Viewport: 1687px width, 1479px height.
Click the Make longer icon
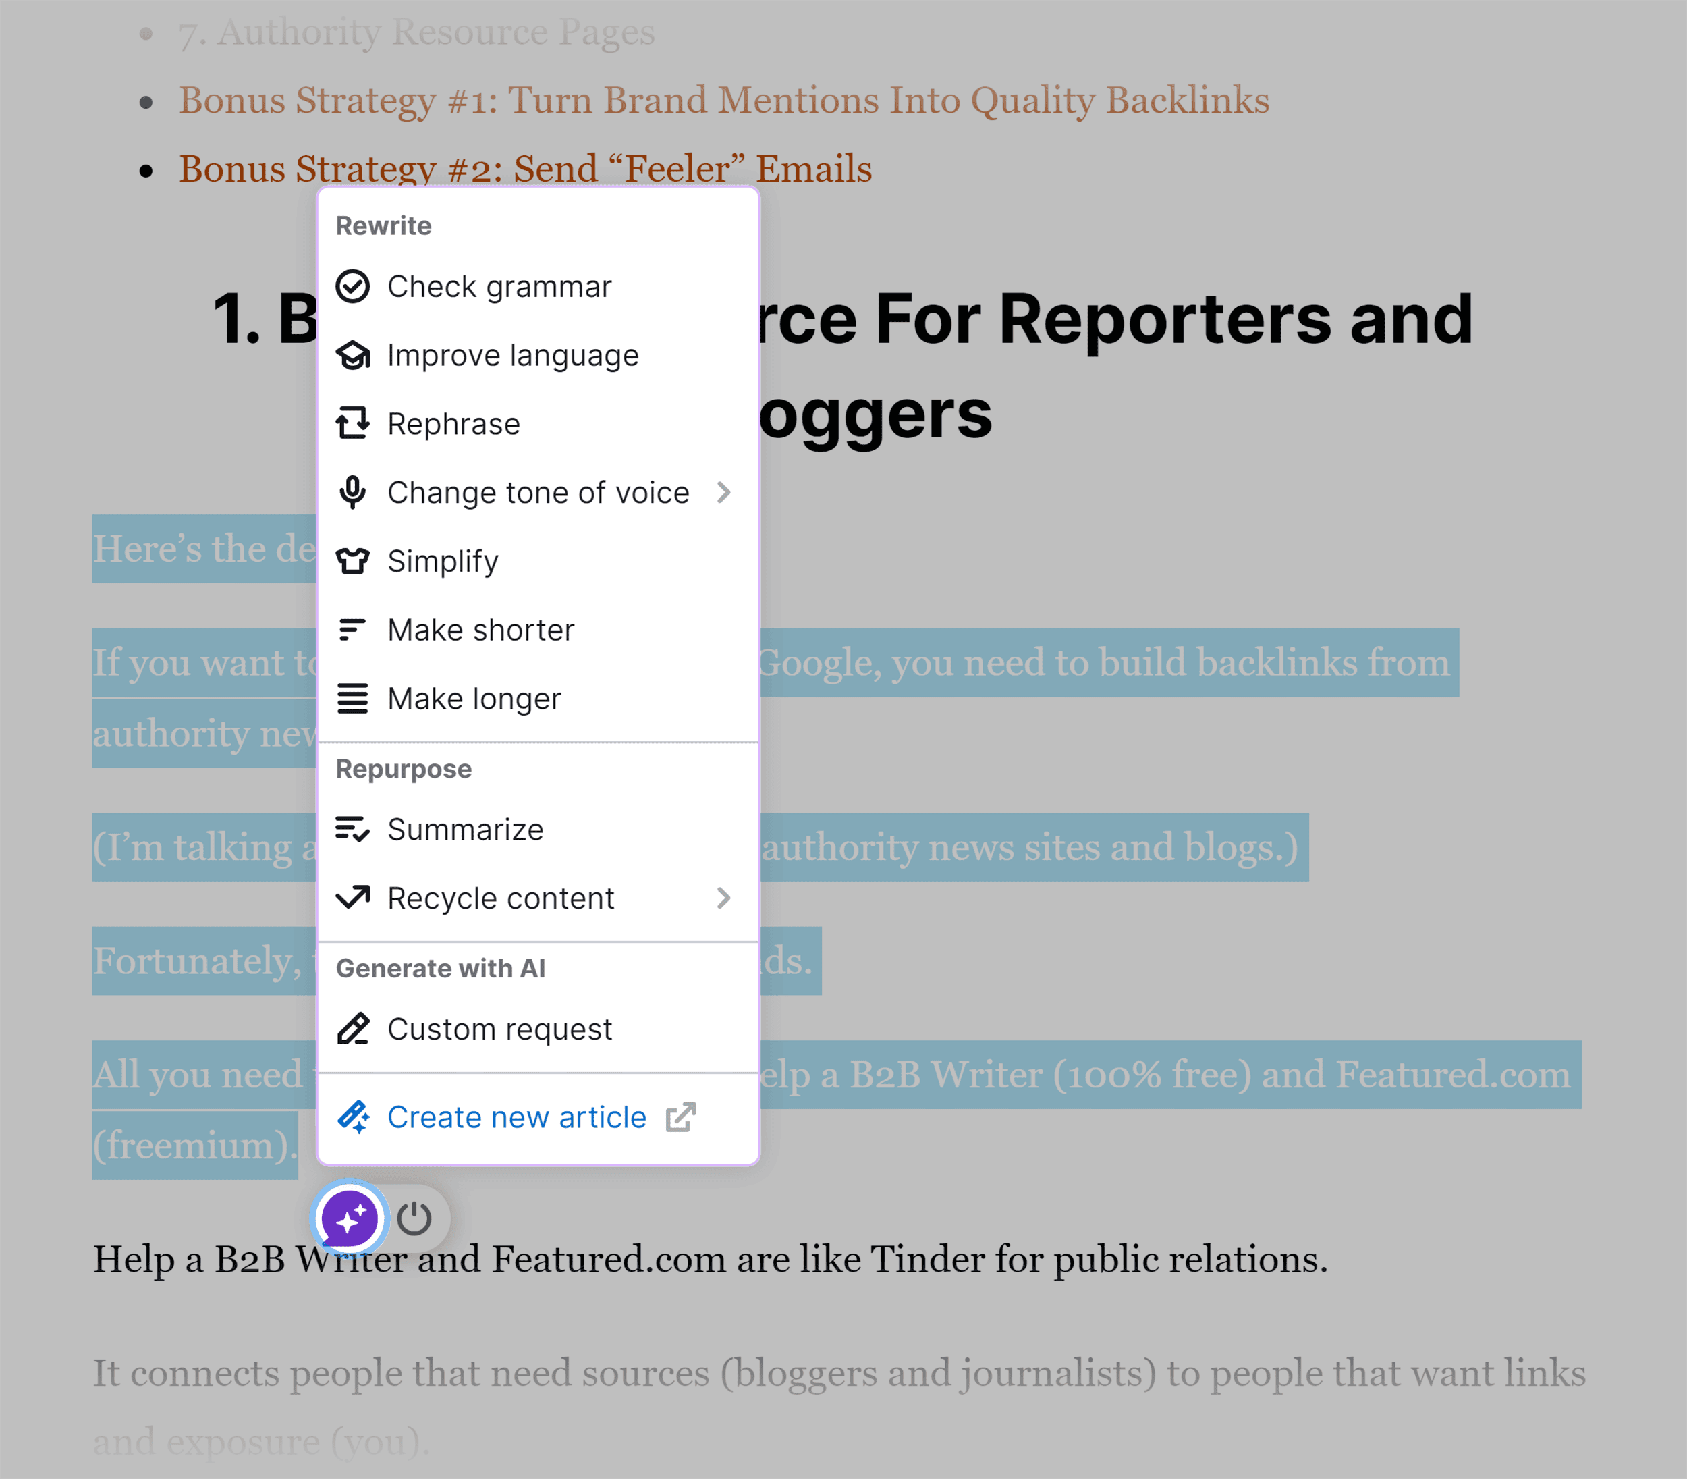(353, 699)
